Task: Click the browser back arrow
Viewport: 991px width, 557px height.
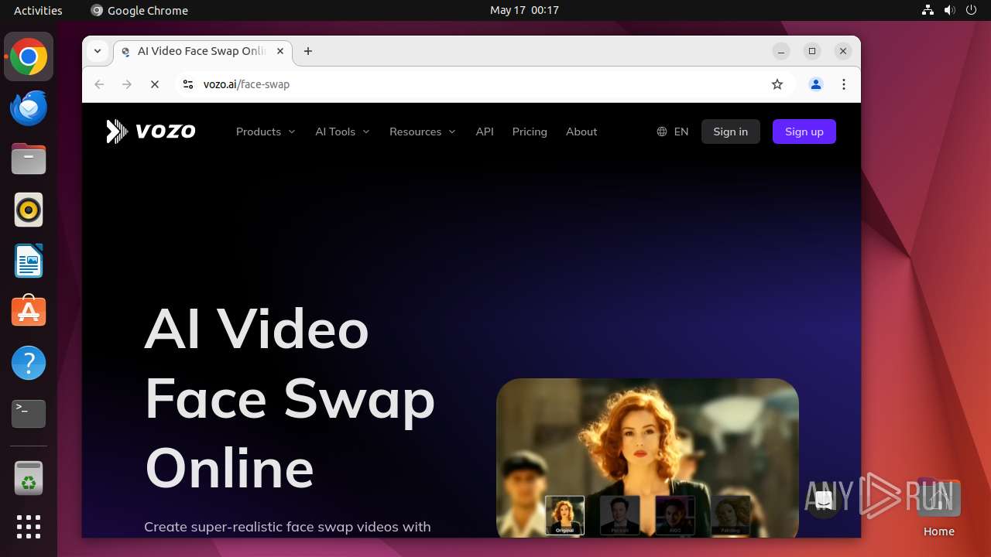Action: point(99,84)
